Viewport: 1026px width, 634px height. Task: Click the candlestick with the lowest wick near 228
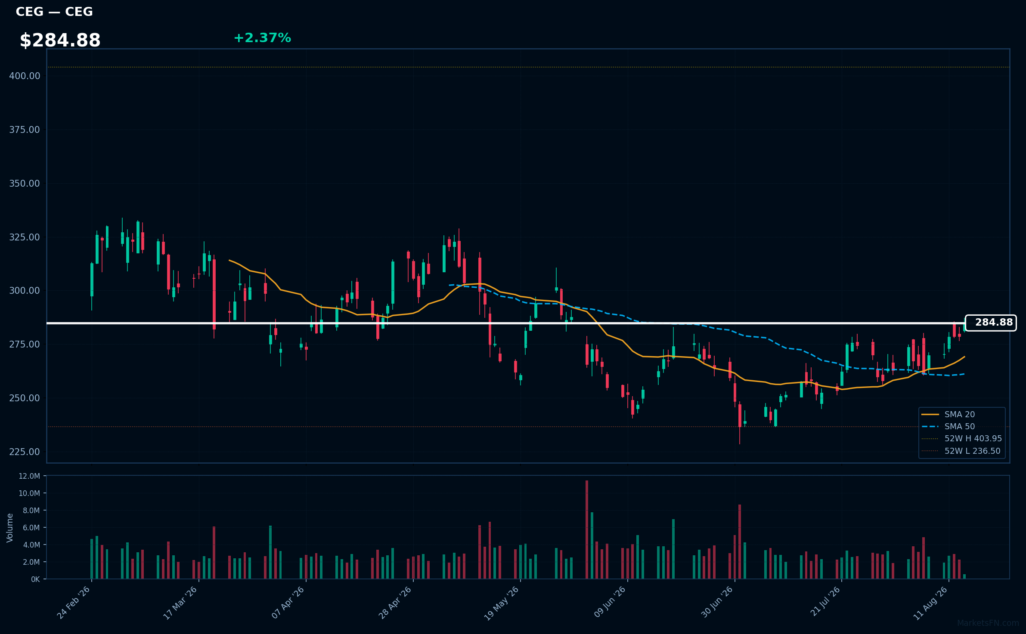pos(740,422)
